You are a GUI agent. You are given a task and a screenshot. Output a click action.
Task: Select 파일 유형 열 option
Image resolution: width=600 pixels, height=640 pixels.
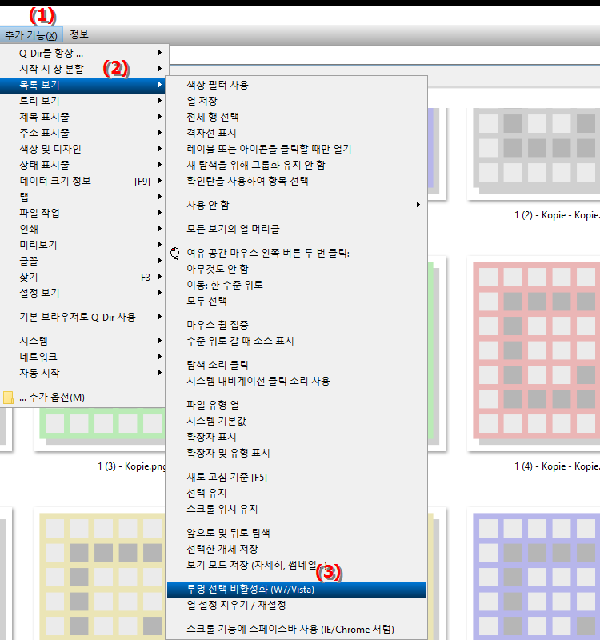click(x=296, y=405)
